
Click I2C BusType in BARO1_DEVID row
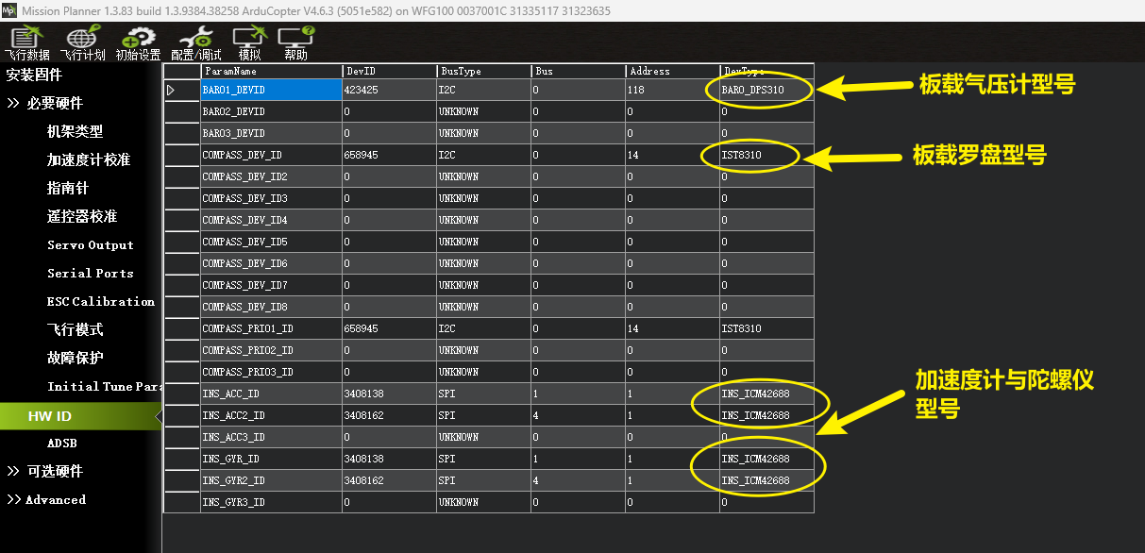(x=483, y=90)
